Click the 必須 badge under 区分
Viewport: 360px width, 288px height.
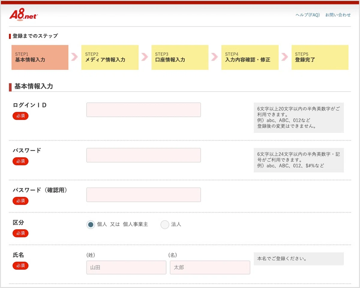coord(20,233)
